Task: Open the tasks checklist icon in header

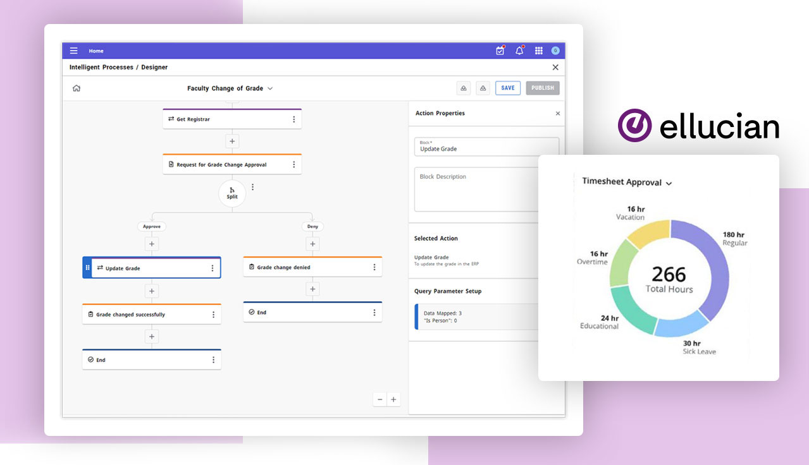Action: pyautogui.click(x=500, y=51)
